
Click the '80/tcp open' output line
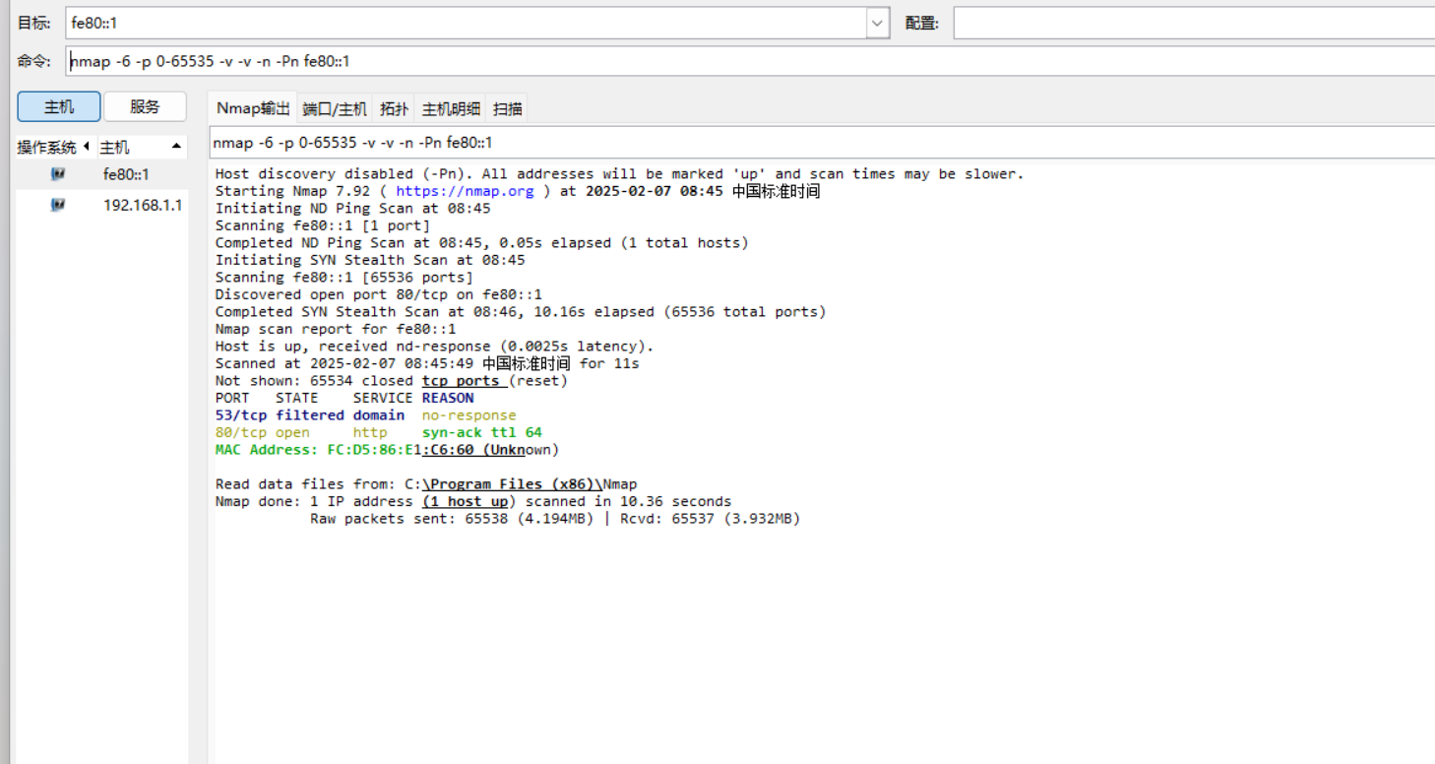pyautogui.click(x=379, y=432)
